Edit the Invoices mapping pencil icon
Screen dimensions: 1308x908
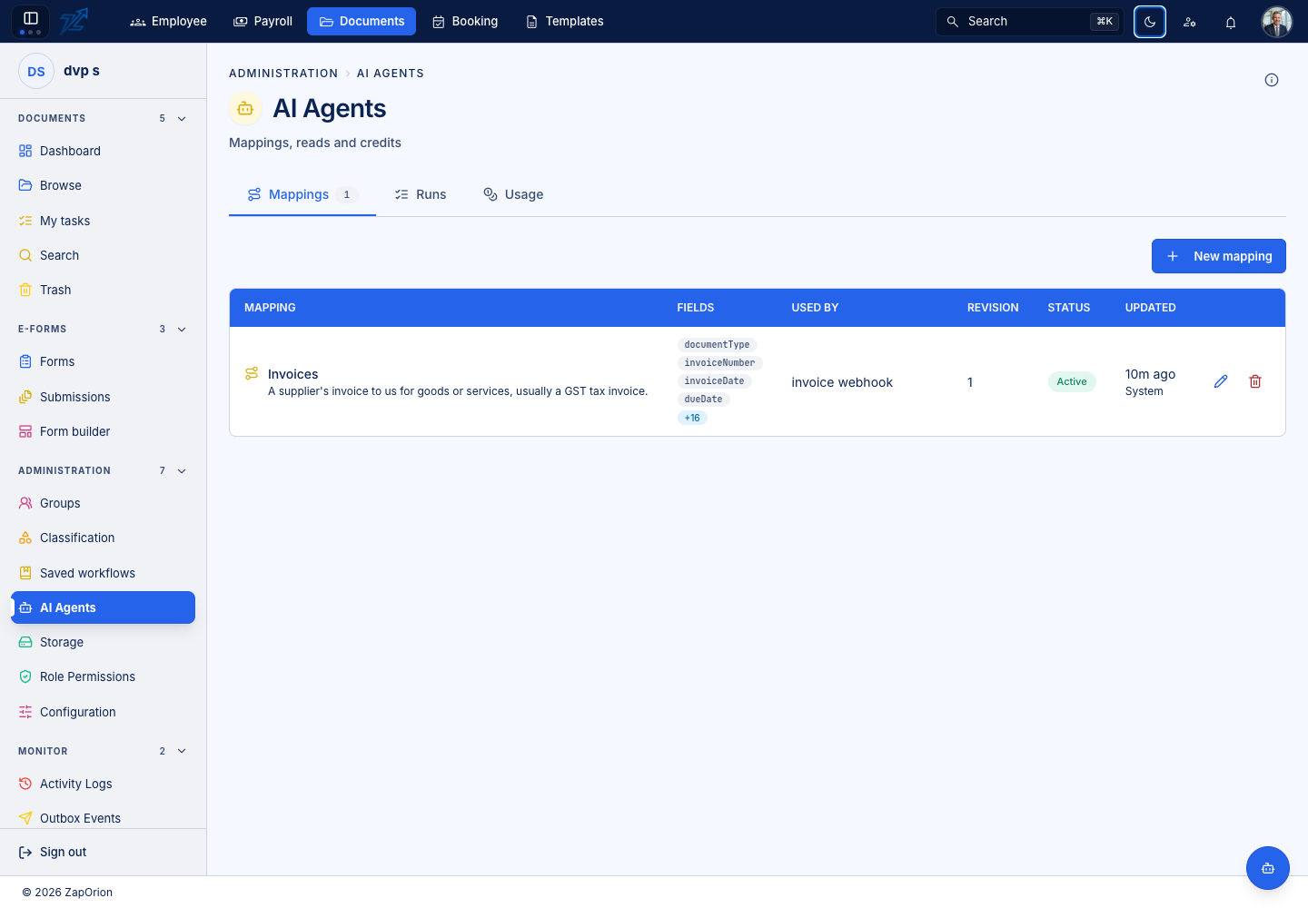[x=1221, y=381]
